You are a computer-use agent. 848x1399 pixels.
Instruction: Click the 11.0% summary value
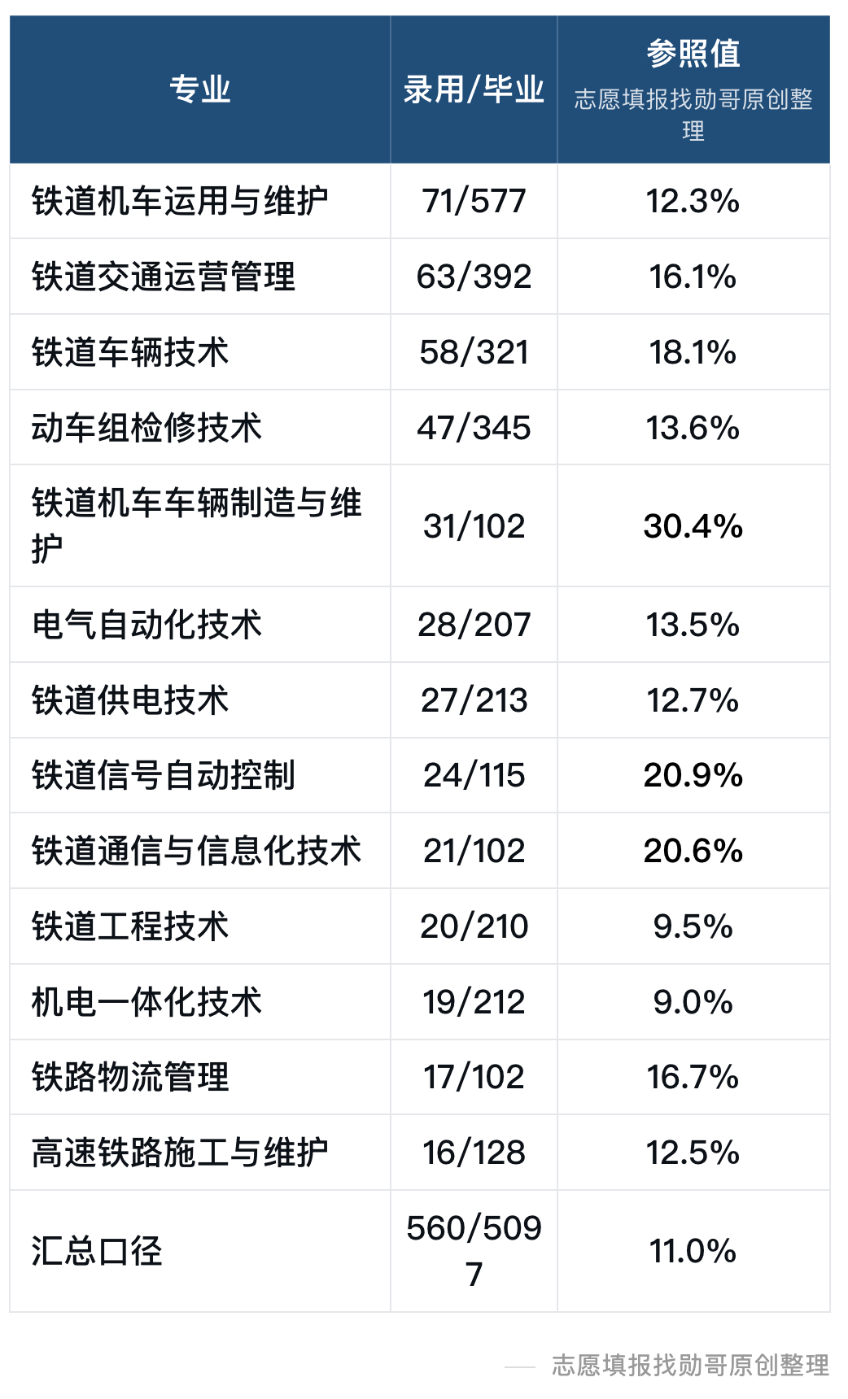tap(693, 1251)
